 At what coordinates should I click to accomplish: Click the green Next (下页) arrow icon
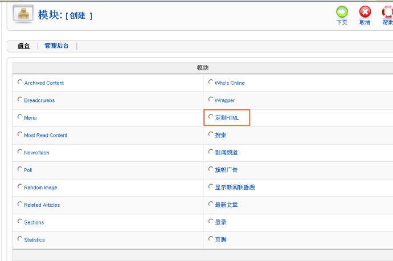point(342,12)
